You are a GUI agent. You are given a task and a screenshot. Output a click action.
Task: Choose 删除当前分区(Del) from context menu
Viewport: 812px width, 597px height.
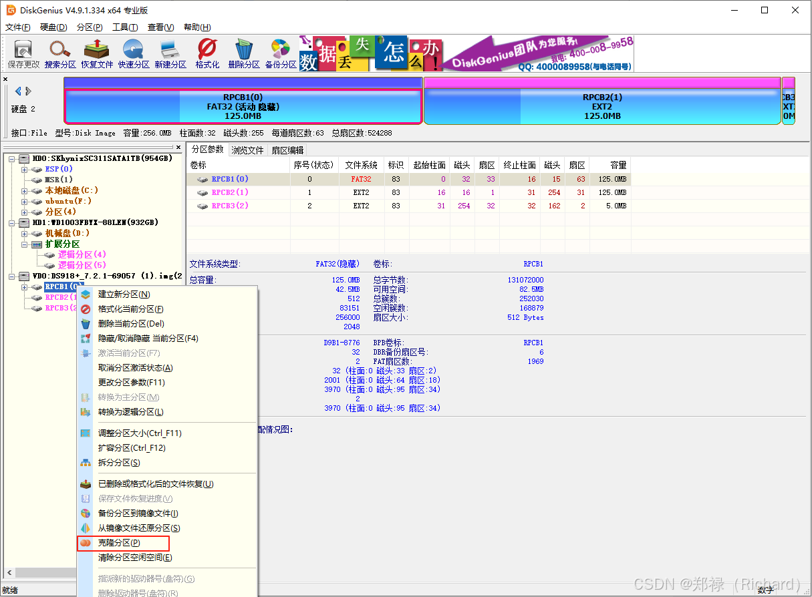(x=167, y=323)
